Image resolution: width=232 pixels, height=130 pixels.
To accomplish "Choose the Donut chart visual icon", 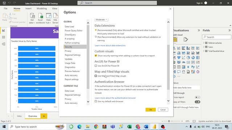I will 193,57.
